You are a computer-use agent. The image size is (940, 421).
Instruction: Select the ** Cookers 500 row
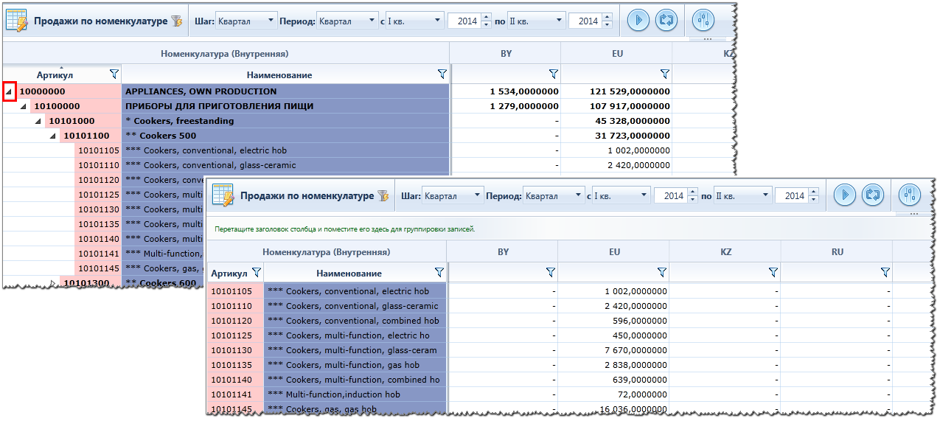[285, 136]
